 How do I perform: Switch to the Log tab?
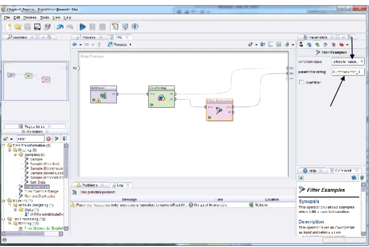point(120,185)
